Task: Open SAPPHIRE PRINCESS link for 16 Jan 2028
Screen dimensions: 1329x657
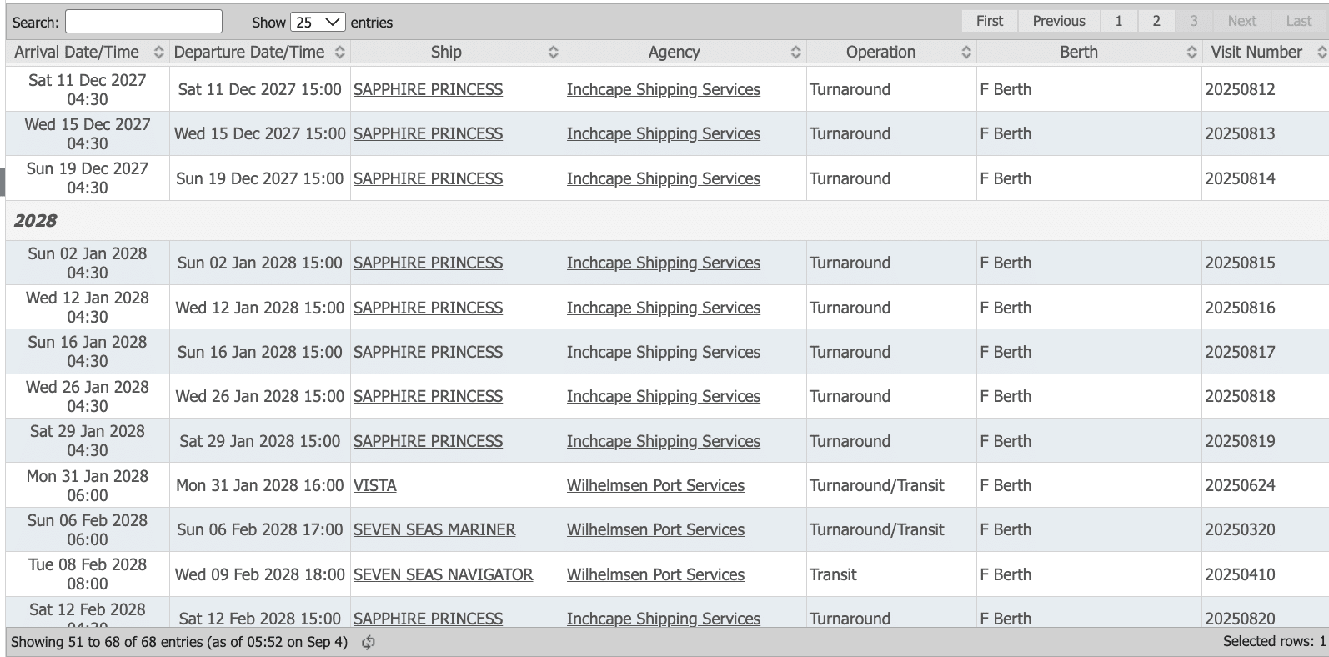Action: click(428, 352)
